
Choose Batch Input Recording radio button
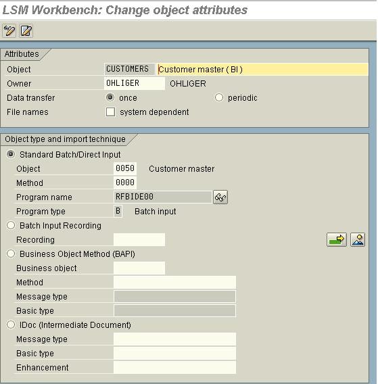pos(11,225)
